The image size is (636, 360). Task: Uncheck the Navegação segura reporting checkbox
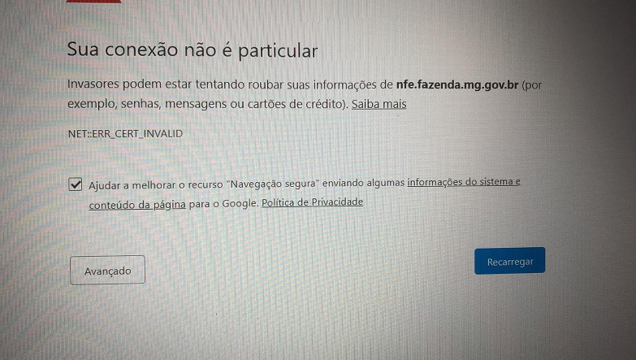click(x=75, y=184)
